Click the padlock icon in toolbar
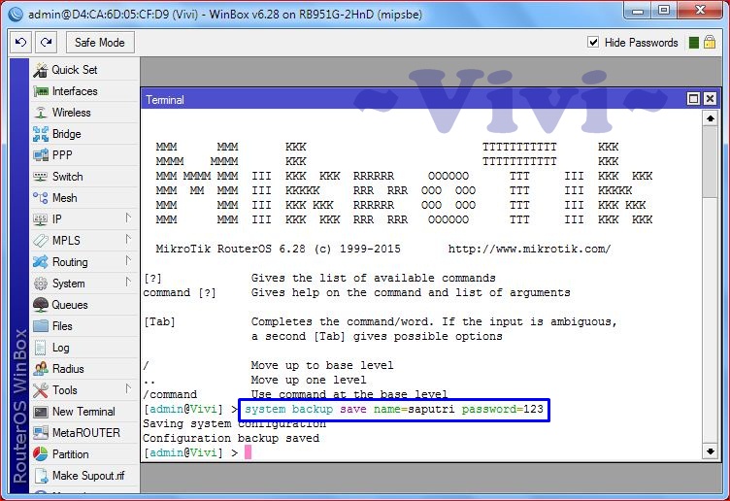 click(710, 42)
